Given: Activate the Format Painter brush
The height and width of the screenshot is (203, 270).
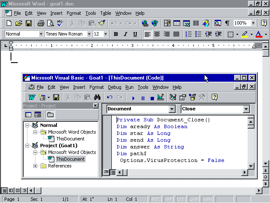Looking at the screenshot, I should point(102,23).
